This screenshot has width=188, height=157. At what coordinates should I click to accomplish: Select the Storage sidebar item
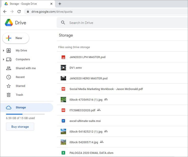27,107
